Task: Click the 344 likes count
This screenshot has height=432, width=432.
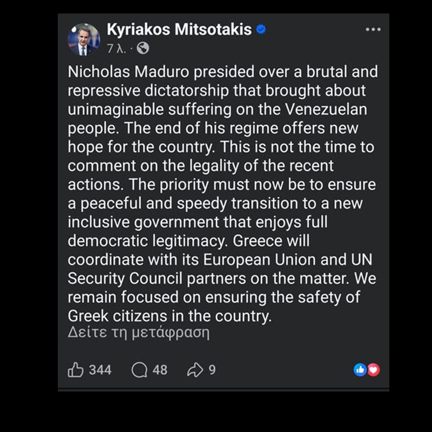Action: click(x=100, y=370)
